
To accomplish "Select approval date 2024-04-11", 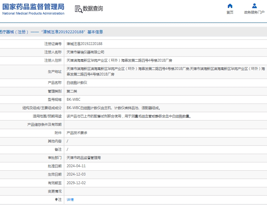I will (x=76, y=166).
